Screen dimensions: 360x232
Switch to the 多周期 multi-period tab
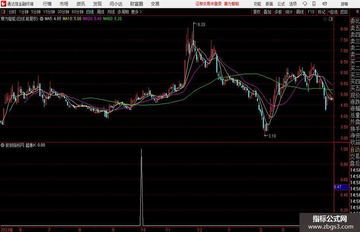pos(123,12)
